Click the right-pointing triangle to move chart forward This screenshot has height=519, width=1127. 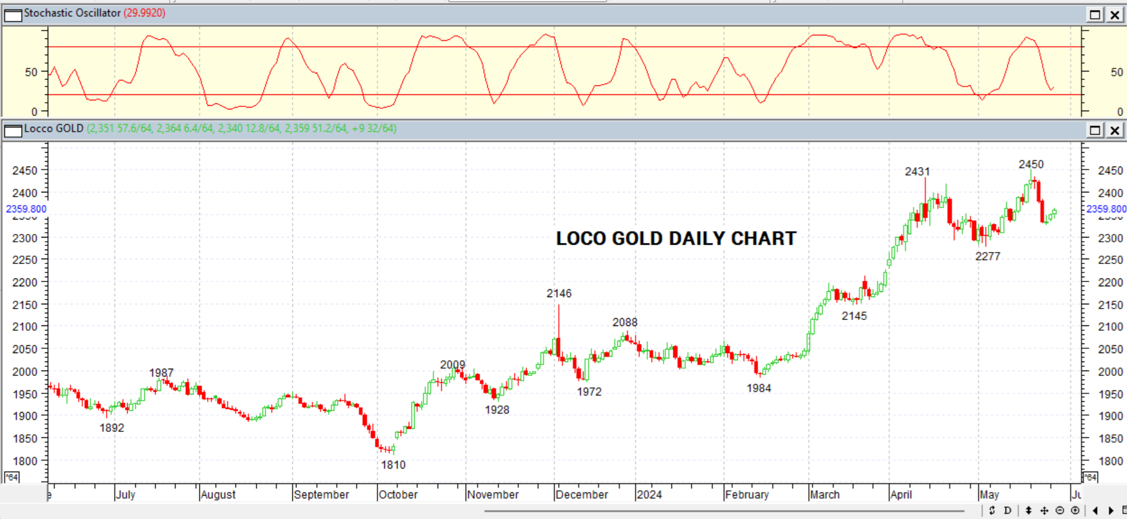coord(1111,511)
